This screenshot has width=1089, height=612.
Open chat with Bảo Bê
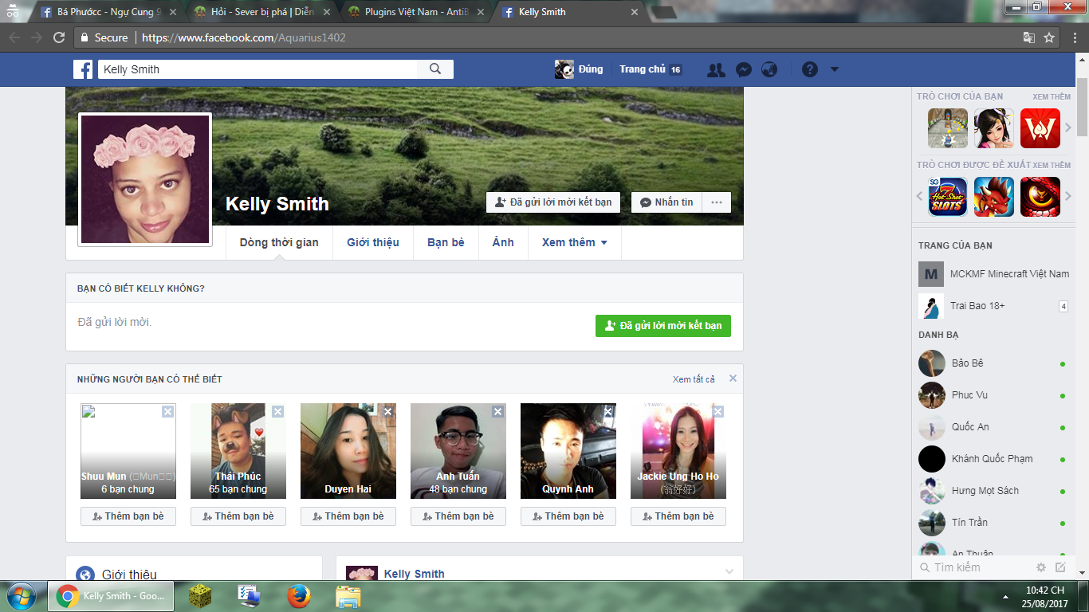pos(992,363)
